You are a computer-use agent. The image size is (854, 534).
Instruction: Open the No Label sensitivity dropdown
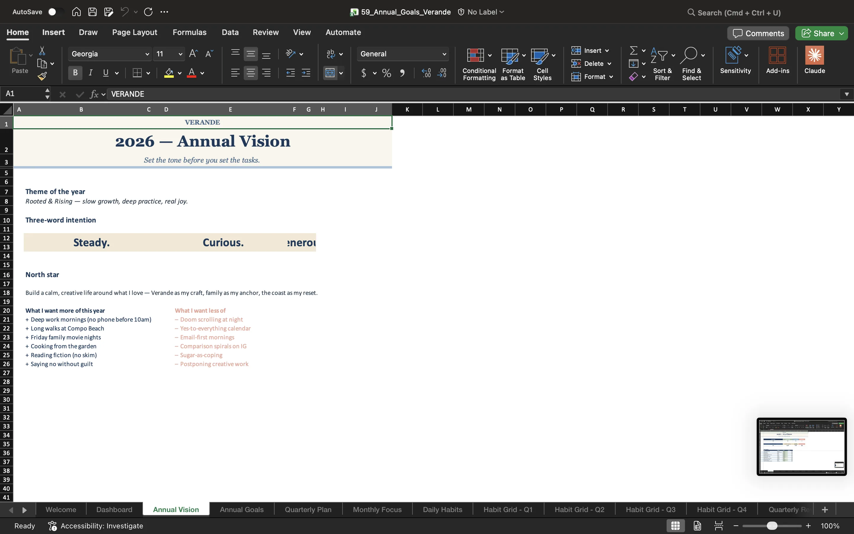point(481,12)
